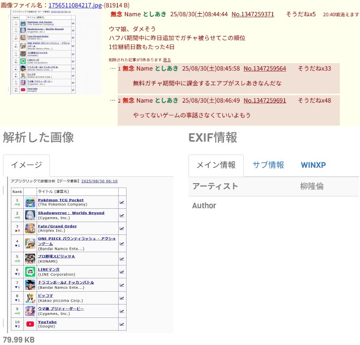
Task: Click the Pokémon TCG Pocket app icon
Action: pos(30,202)
